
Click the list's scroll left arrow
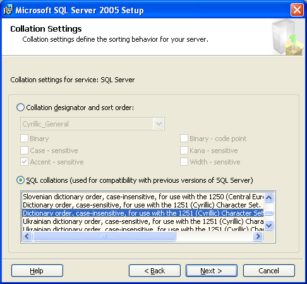tap(27, 237)
